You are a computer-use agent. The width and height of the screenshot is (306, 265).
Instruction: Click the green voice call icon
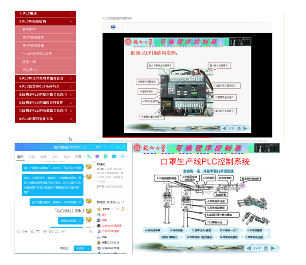(90, 157)
